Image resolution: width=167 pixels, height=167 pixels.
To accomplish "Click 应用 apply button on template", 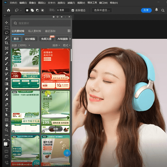I will pyautogui.click(x=56, y=129).
